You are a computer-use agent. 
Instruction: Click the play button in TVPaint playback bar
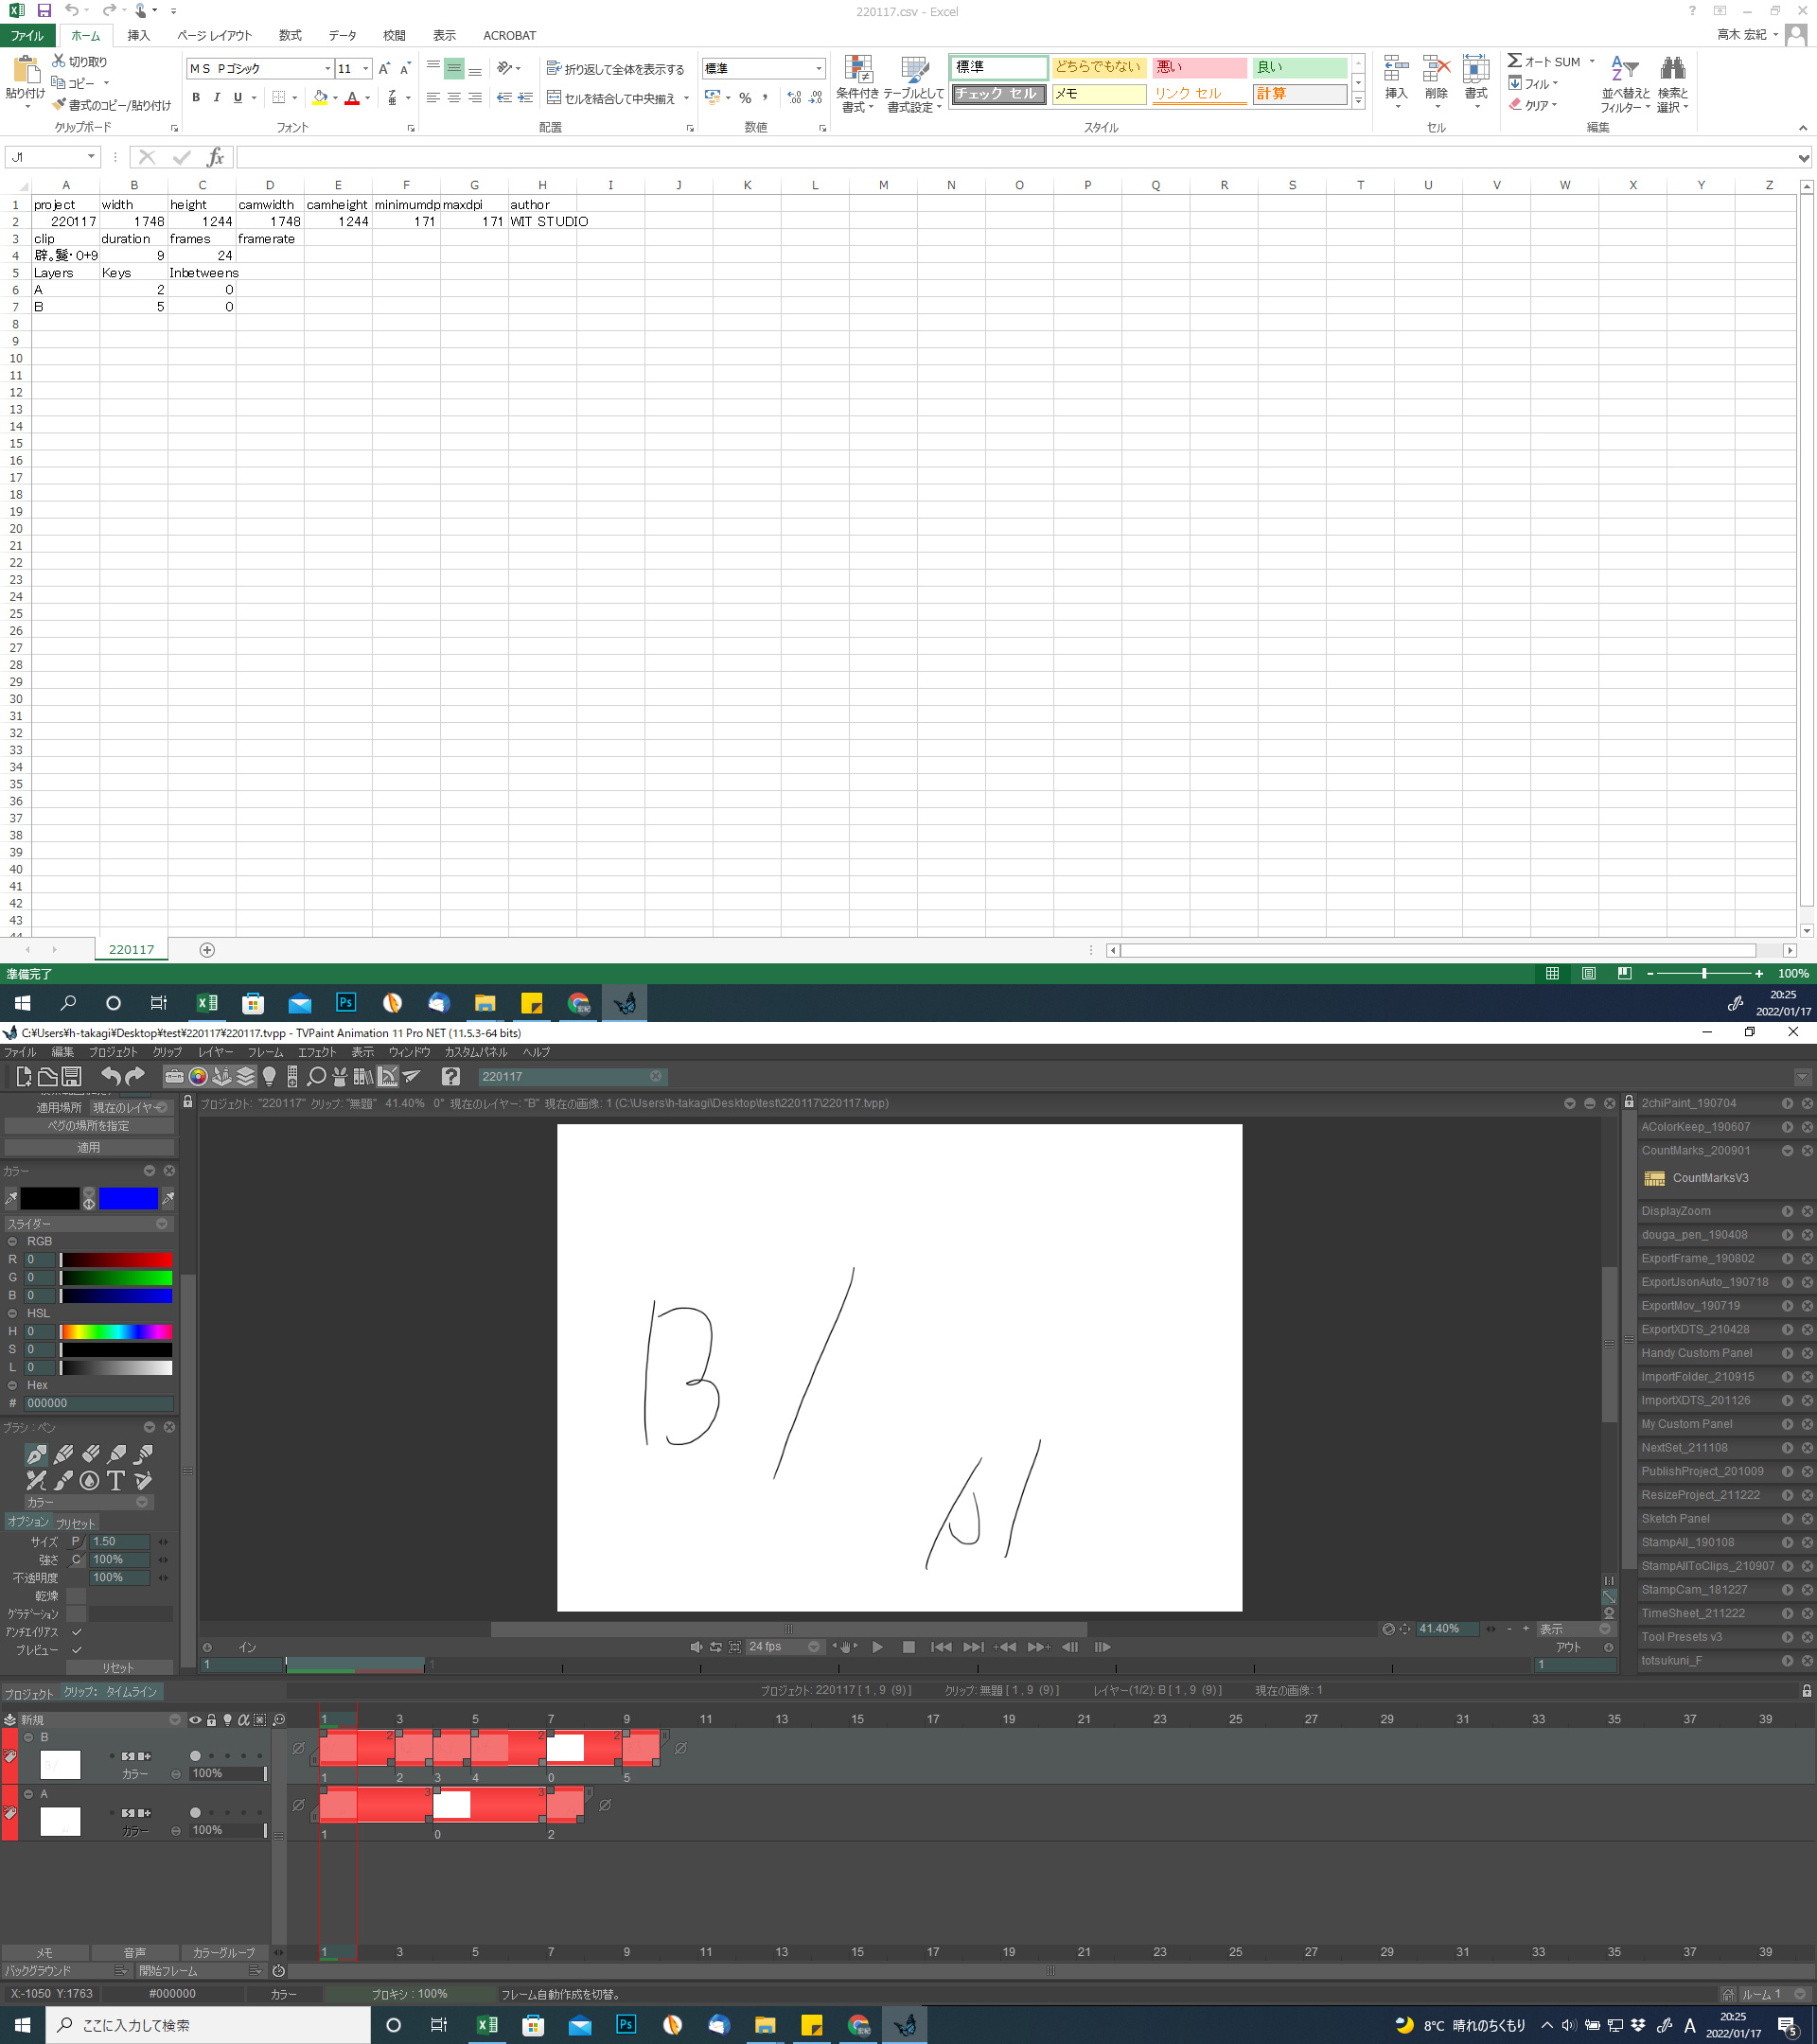[877, 1647]
